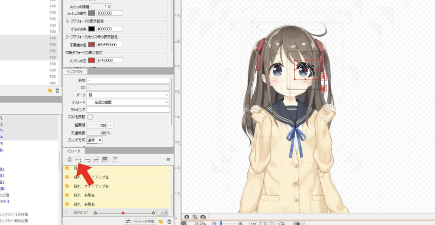435x225 pixels.
Task: Click the fit-to-view arrows icon
Action: point(262,223)
